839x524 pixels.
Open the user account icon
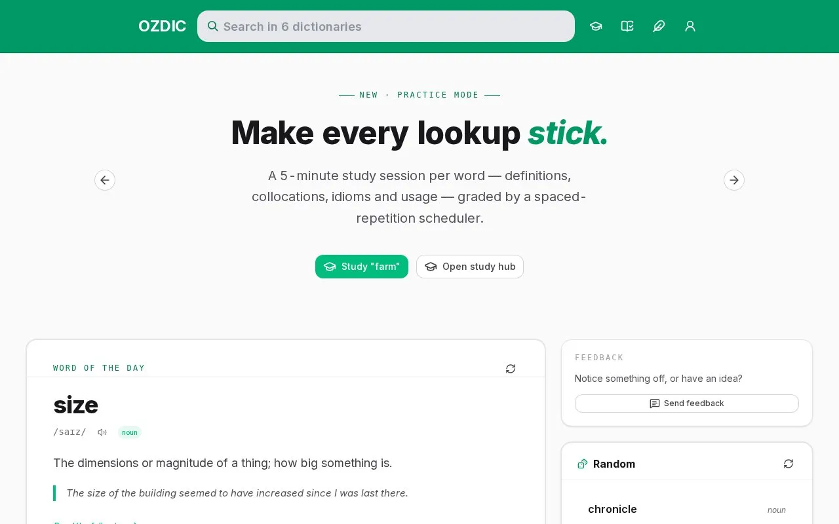click(x=690, y=26)
